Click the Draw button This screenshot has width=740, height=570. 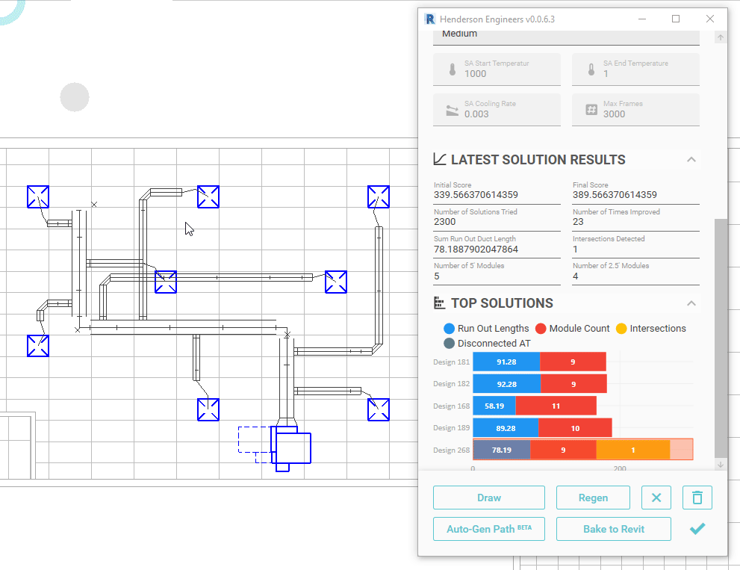(x=489, y=498)
